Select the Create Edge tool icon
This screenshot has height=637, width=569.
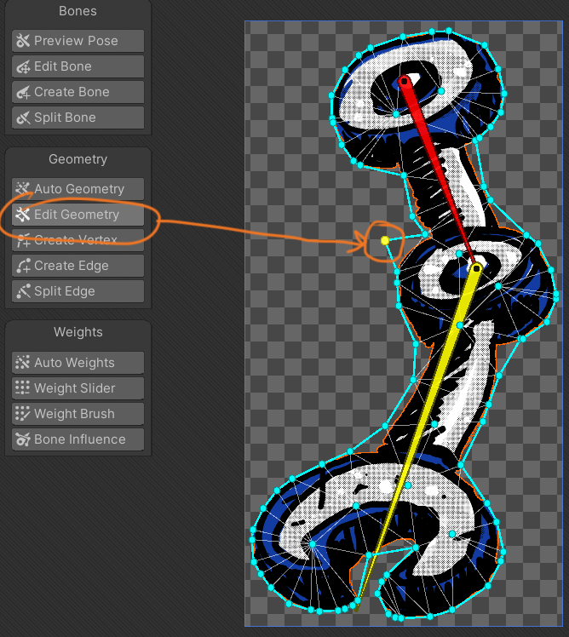(x=23, y=266)
